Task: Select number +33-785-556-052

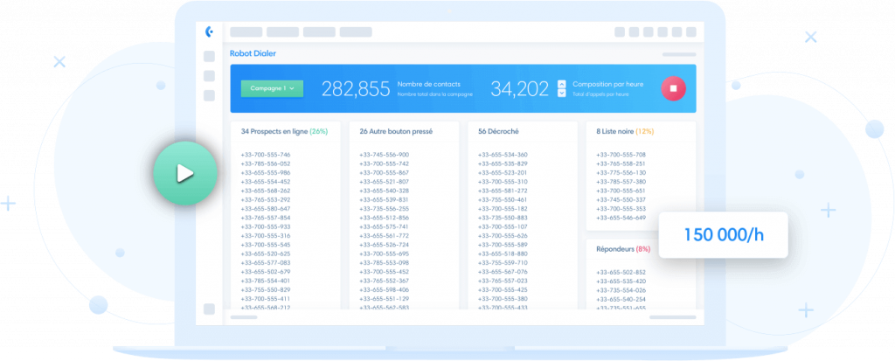Action: (x=266, y=164)
